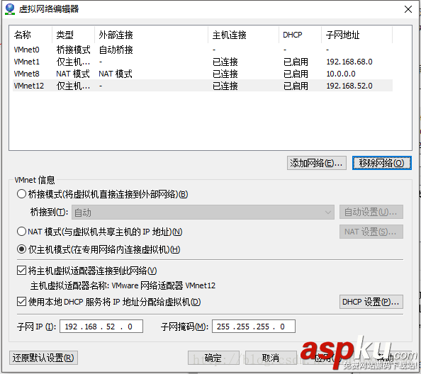Open DHCP 设置(P)... button
Image resolution: width=421 pixels, height=374 pixels.
click(371, 302)
